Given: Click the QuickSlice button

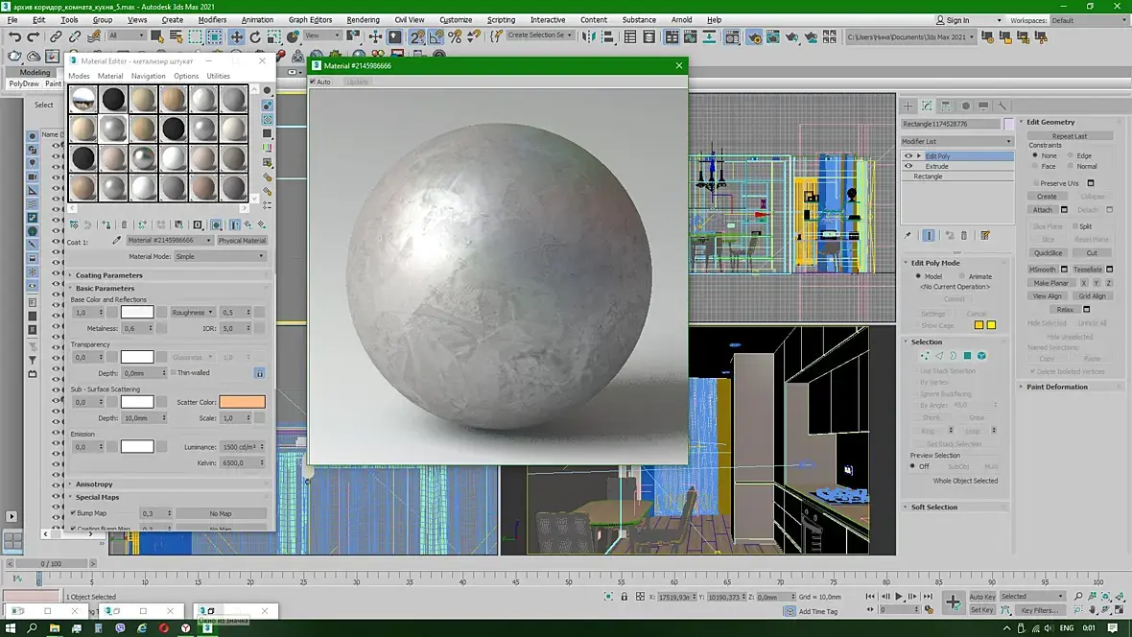Looking at the screenshot, I should (x=1048, y=253).
